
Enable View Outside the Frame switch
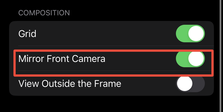(190, 84)
